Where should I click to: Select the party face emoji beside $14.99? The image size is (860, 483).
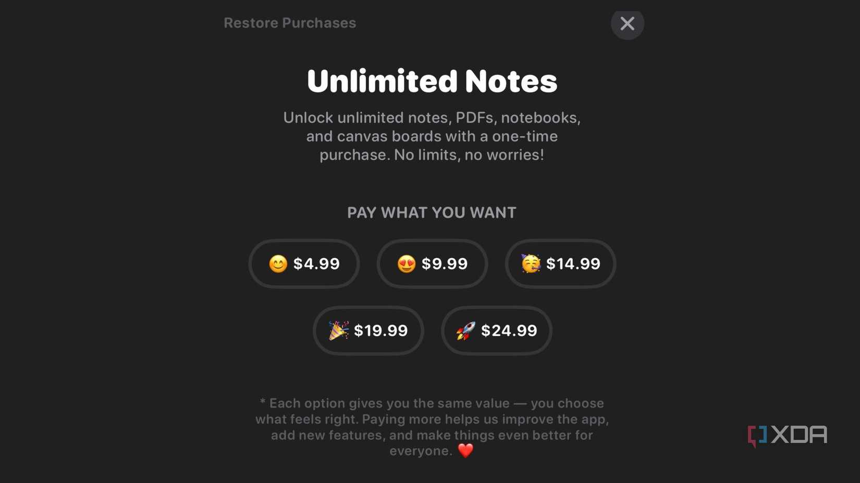coord(533,263)
